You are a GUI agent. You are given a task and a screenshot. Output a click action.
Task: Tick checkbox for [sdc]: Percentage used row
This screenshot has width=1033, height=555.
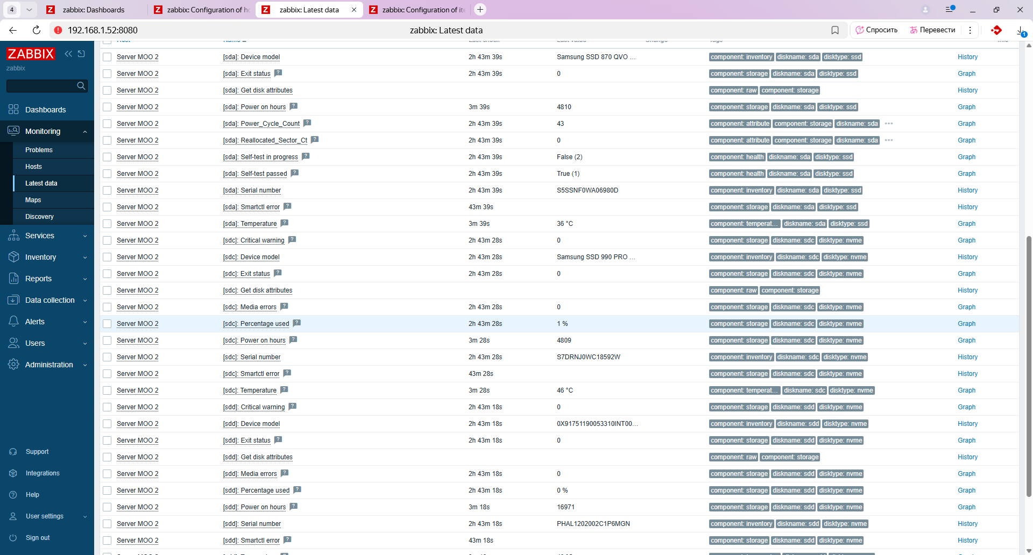[x=107, y=324]
